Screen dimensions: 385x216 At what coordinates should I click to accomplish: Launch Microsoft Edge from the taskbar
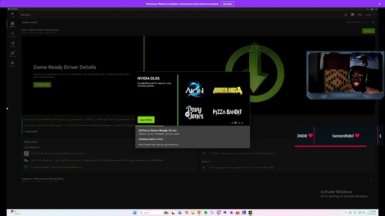[180, 213]
